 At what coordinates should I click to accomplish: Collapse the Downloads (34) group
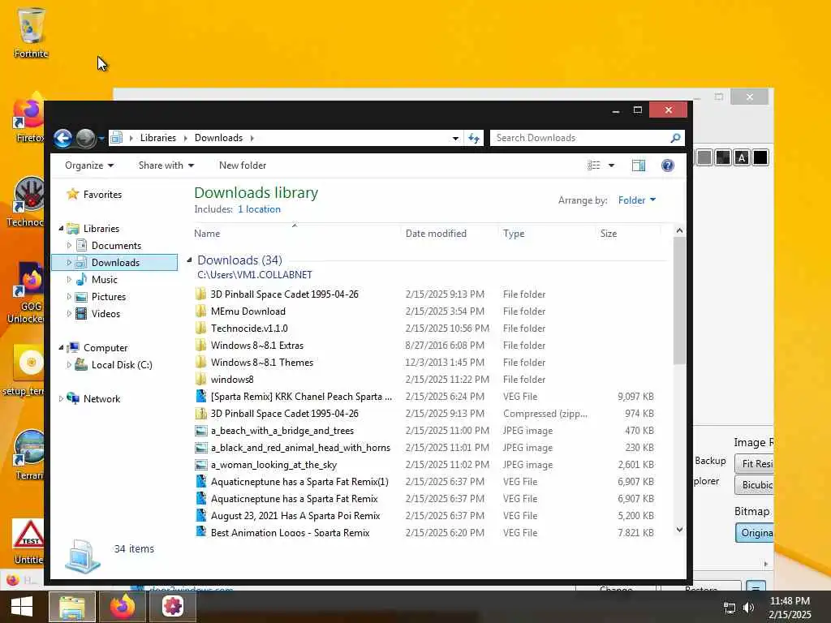point(189,260)
